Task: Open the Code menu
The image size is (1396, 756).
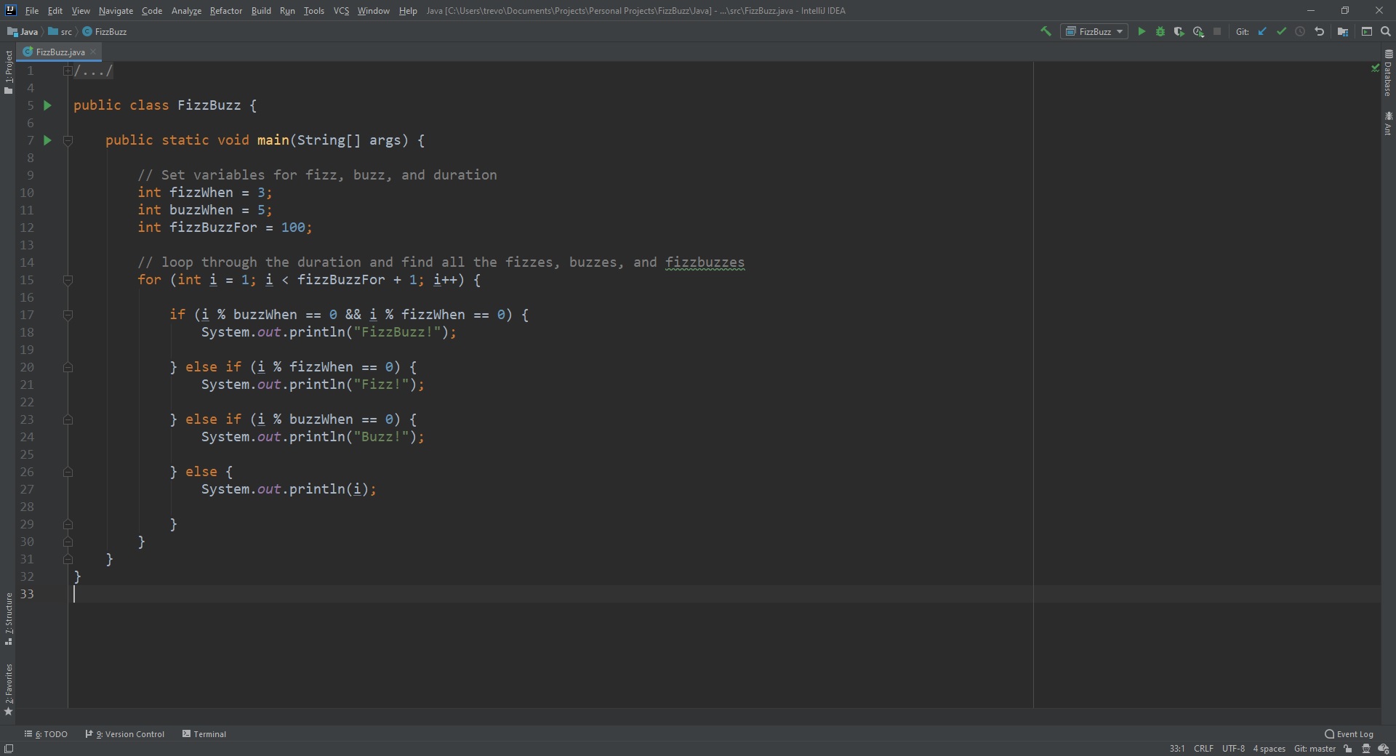Action: 152,11
